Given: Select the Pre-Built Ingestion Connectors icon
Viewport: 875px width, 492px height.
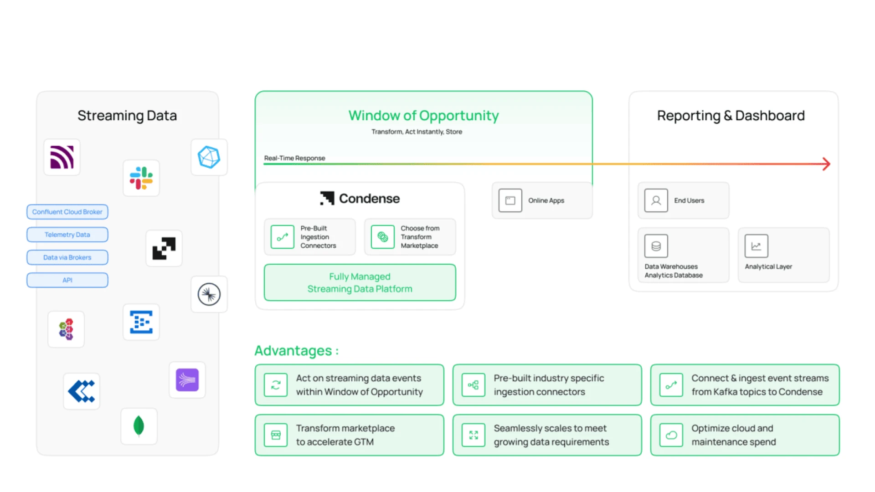Looking at the screenshot, I should [x=282, y=237].
